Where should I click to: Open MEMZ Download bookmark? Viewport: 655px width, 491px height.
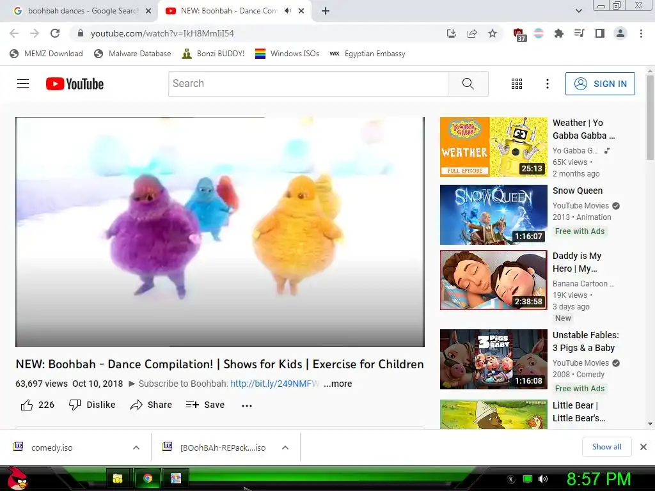tap(46, 54)
